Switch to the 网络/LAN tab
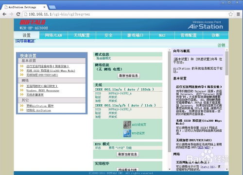 (x=53, y=35)
